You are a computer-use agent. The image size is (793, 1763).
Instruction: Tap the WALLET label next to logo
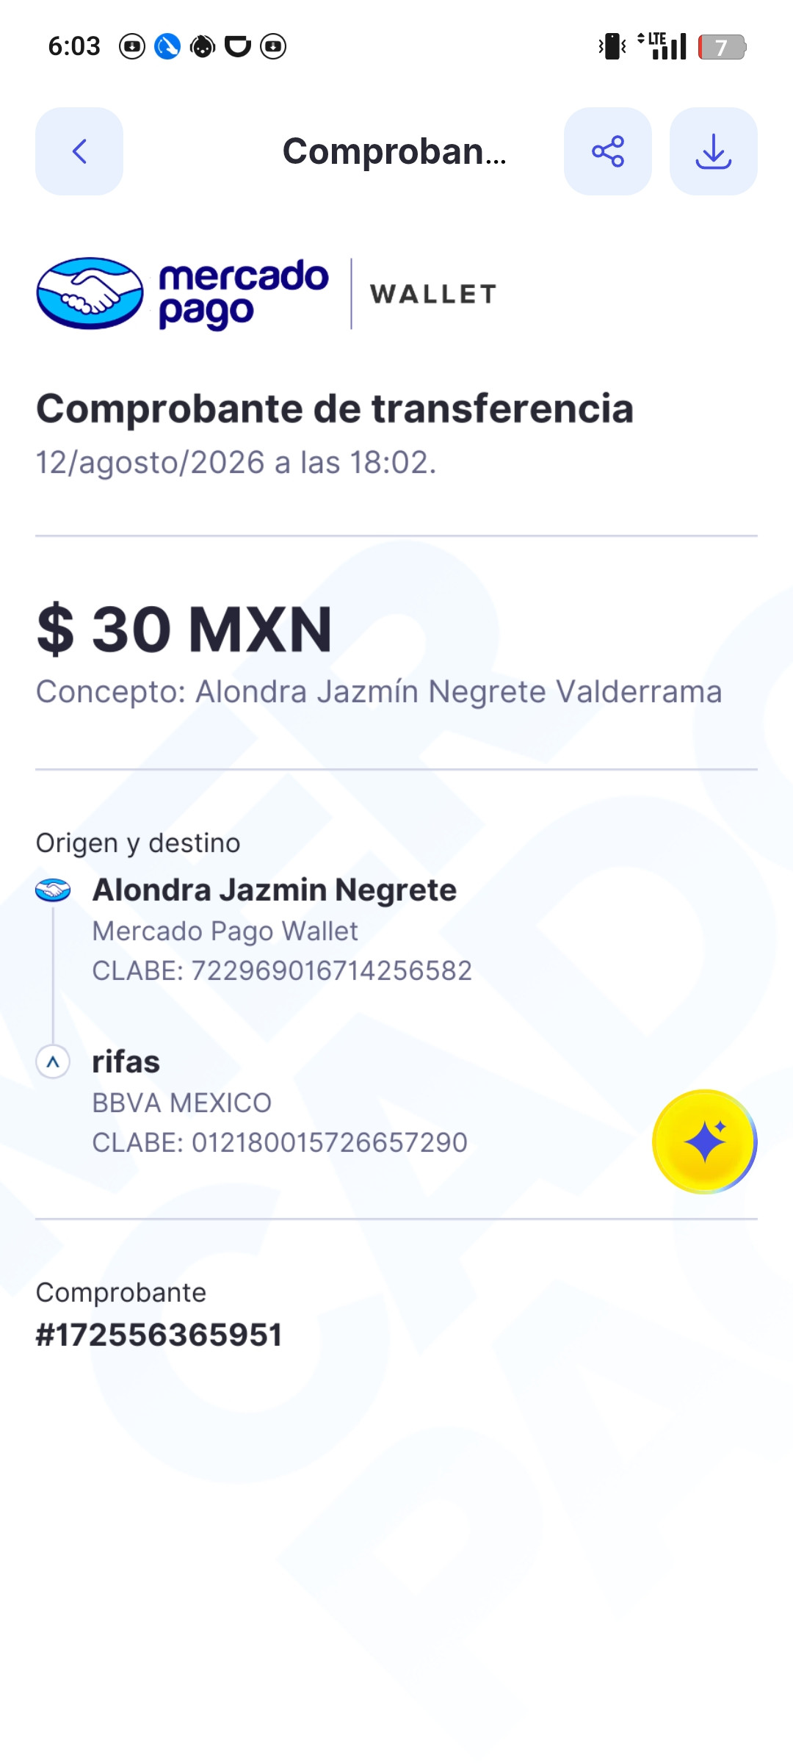433,294
